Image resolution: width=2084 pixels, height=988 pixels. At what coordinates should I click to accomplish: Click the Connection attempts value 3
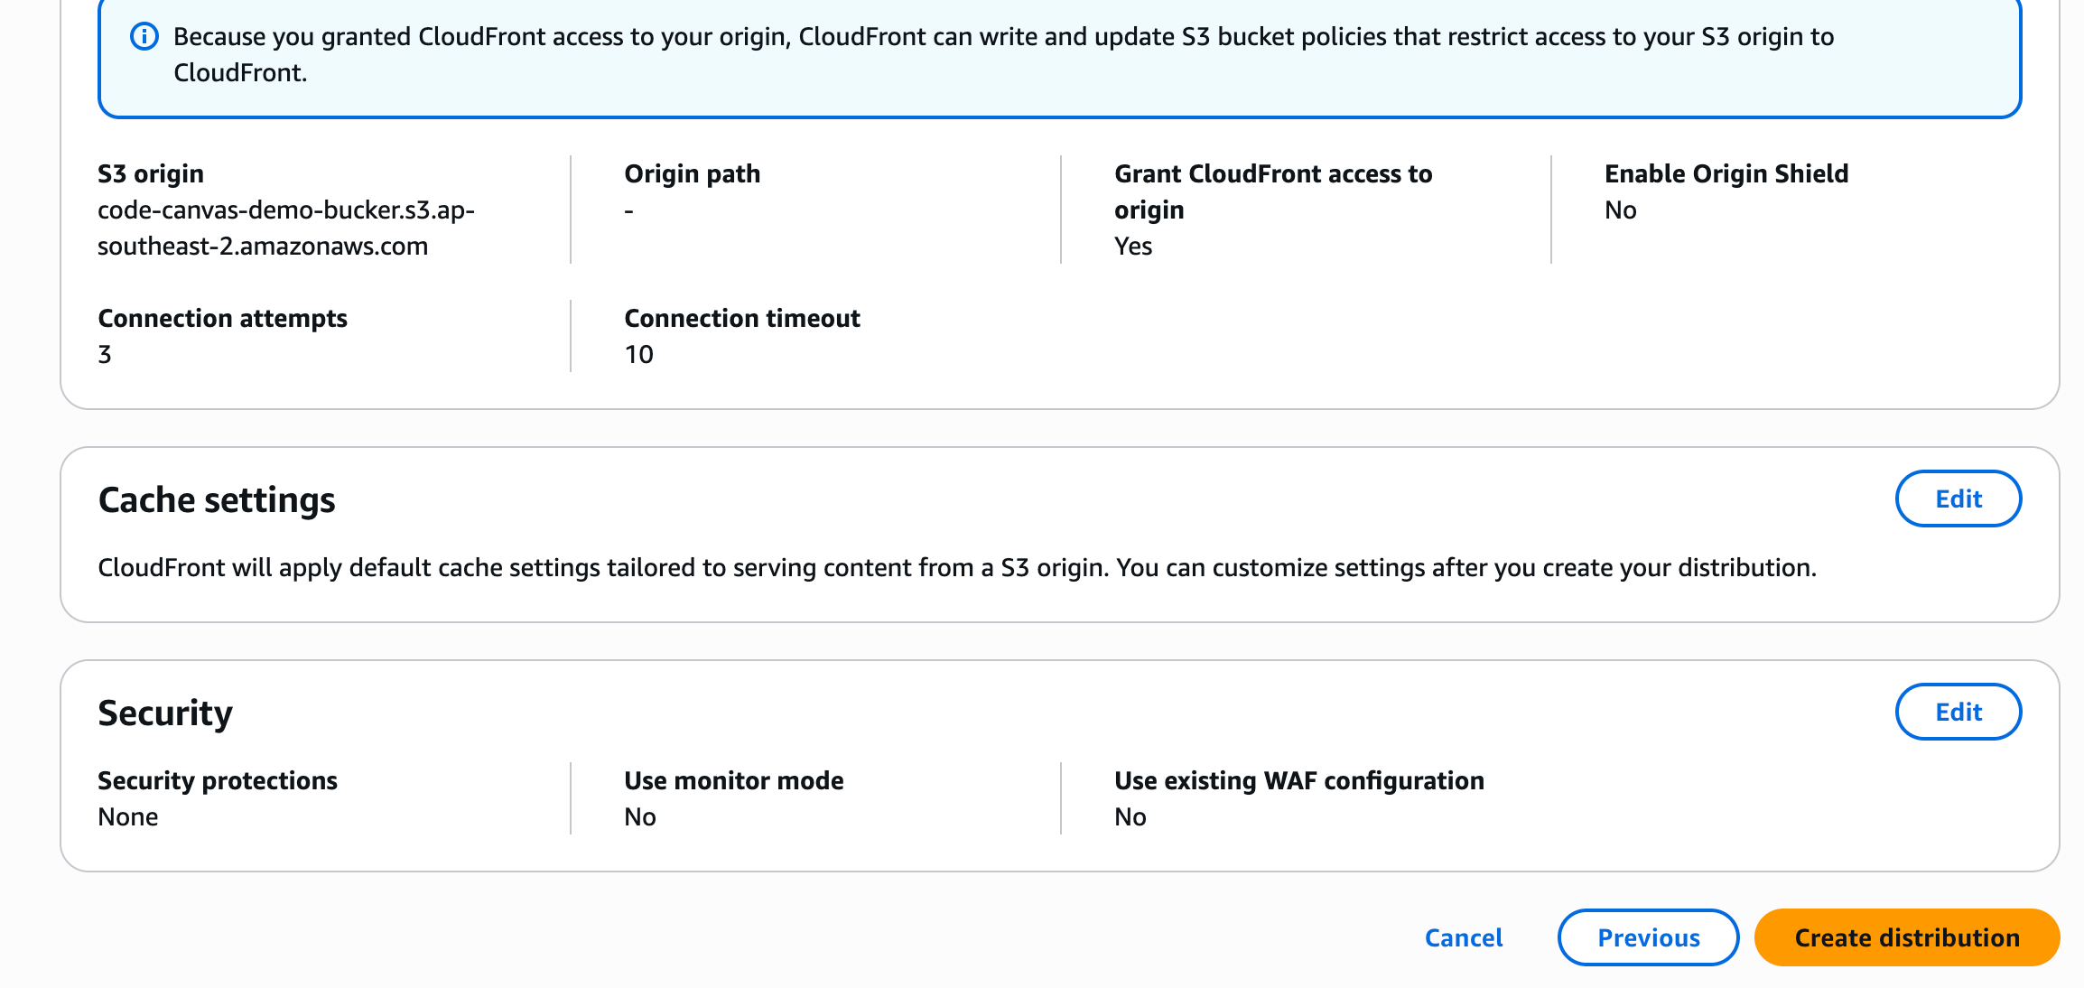pos(105,355)
